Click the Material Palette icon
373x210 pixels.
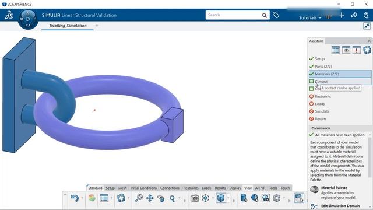point(314,190)
